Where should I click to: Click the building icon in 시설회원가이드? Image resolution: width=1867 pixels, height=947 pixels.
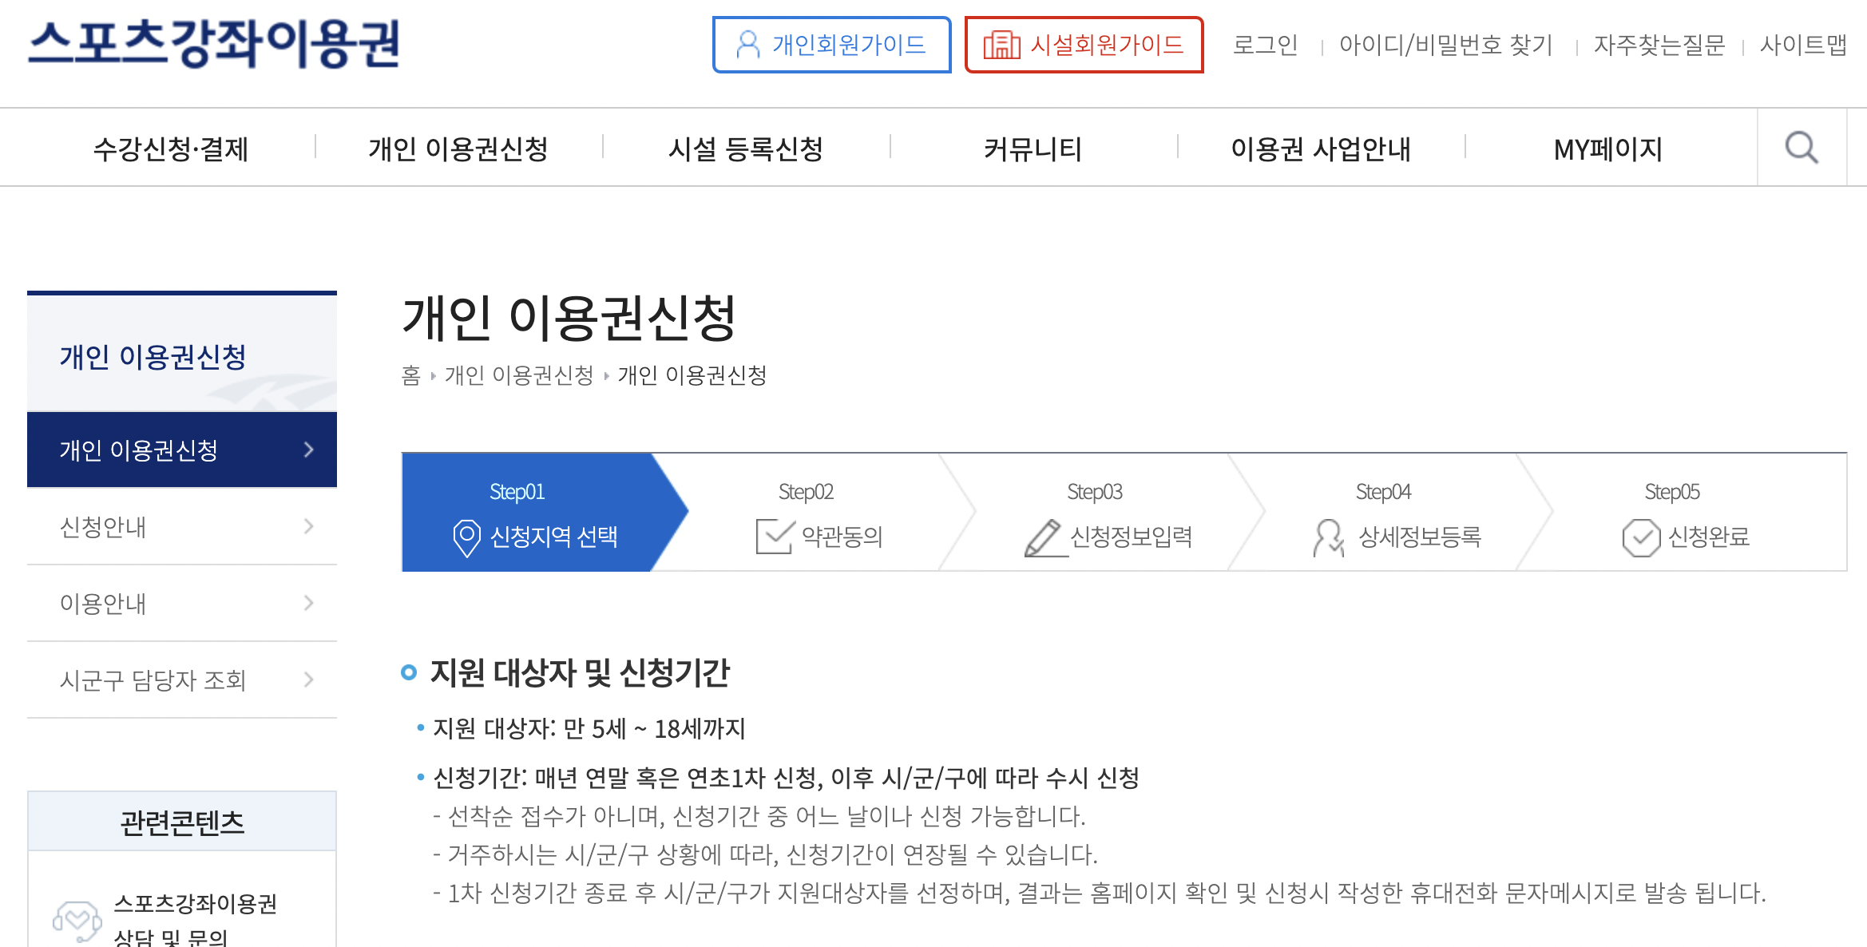pos(1001,45)
